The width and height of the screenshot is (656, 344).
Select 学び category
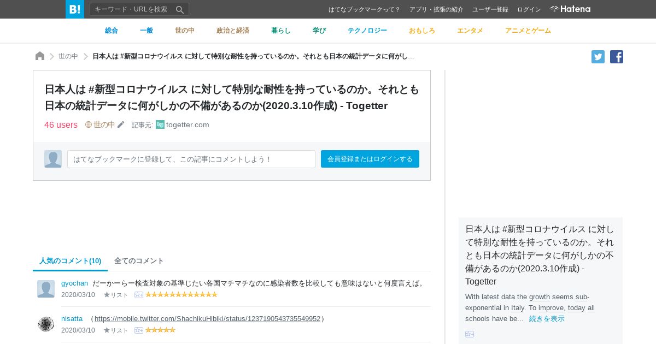[319, 31]
